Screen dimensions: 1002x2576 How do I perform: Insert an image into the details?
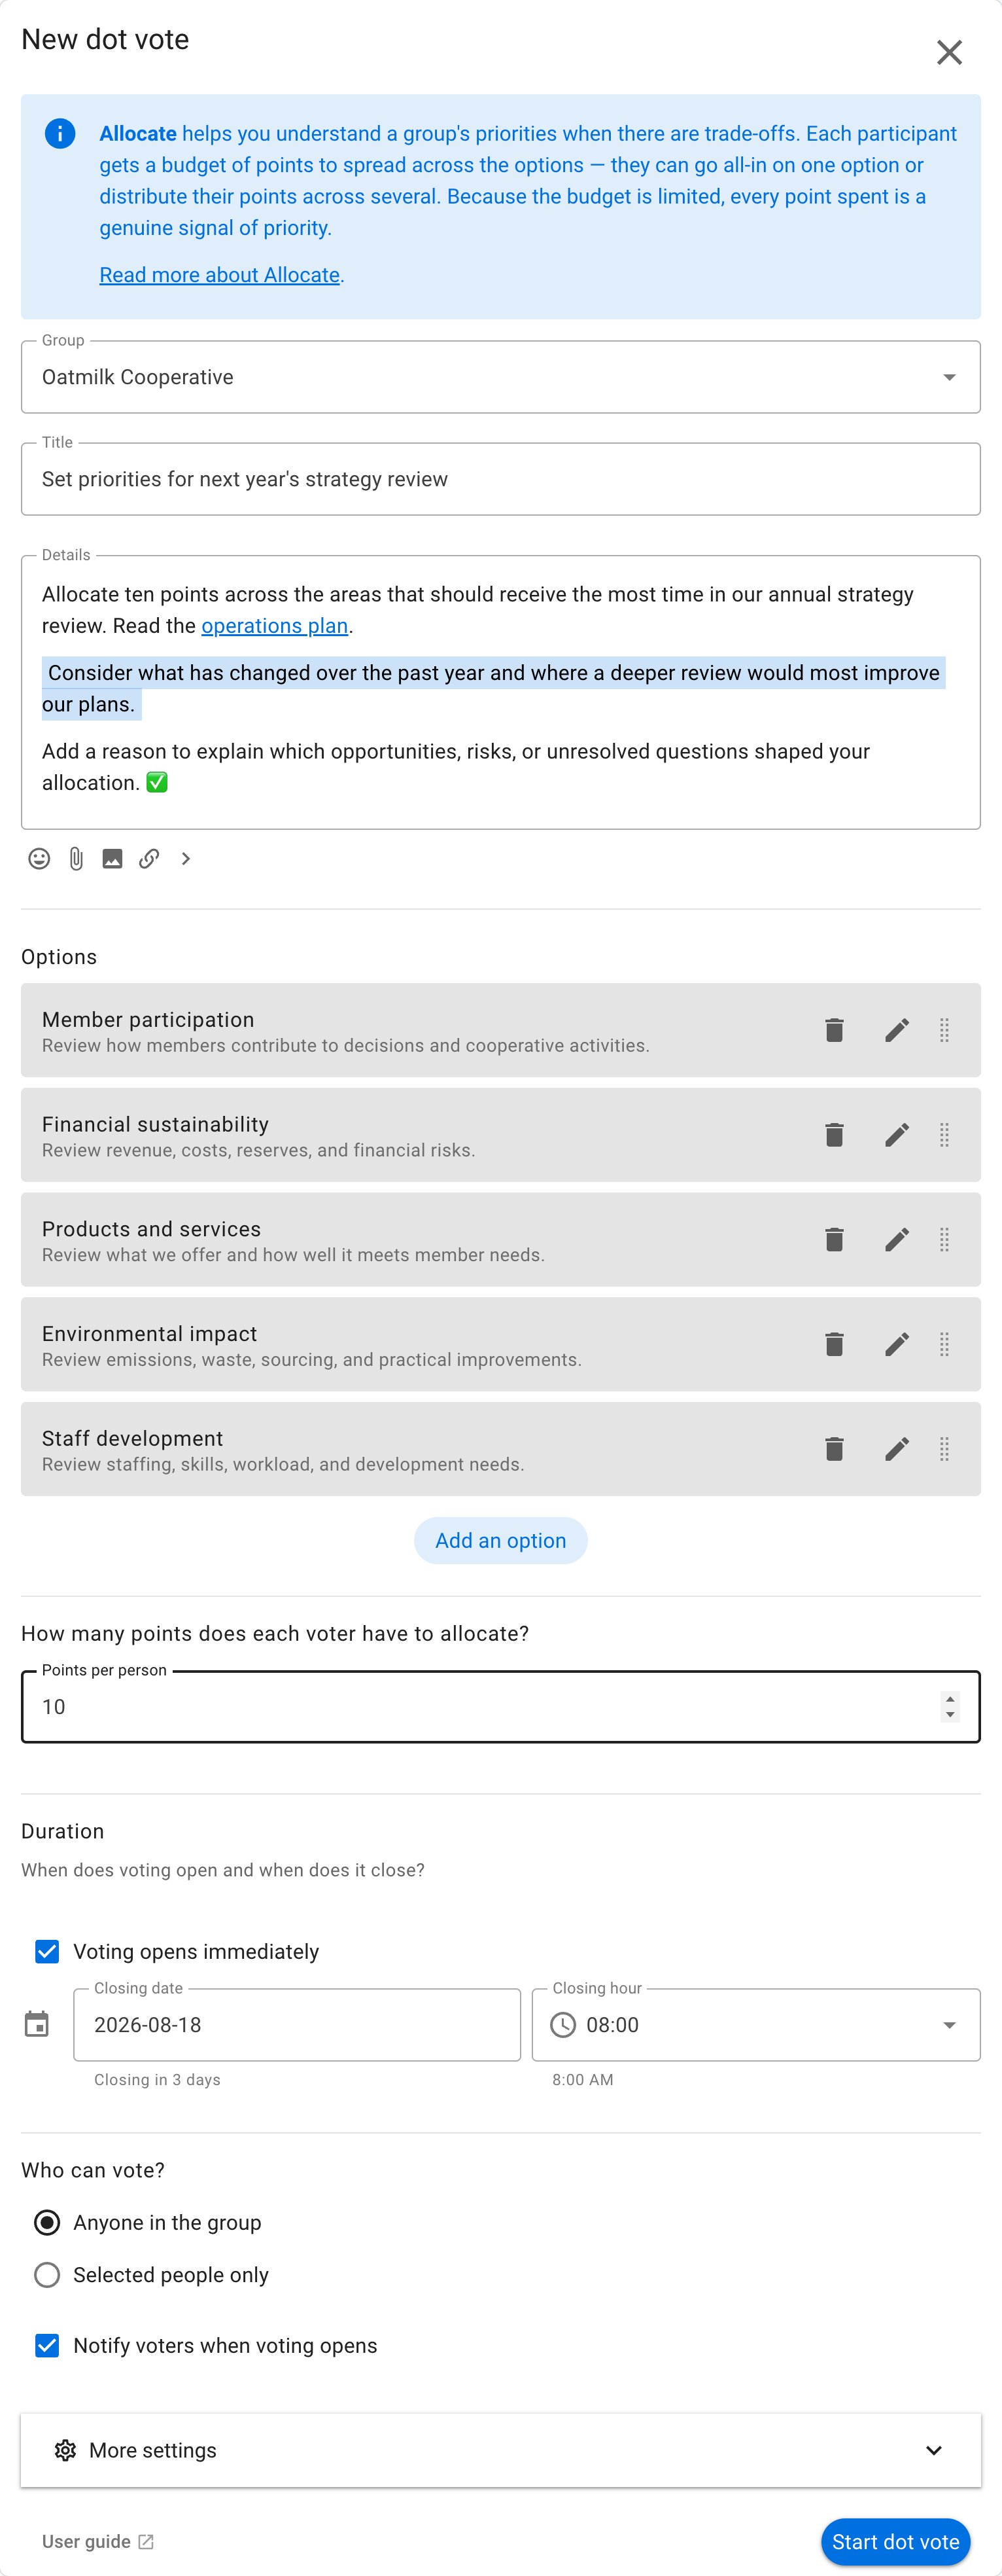113,859
